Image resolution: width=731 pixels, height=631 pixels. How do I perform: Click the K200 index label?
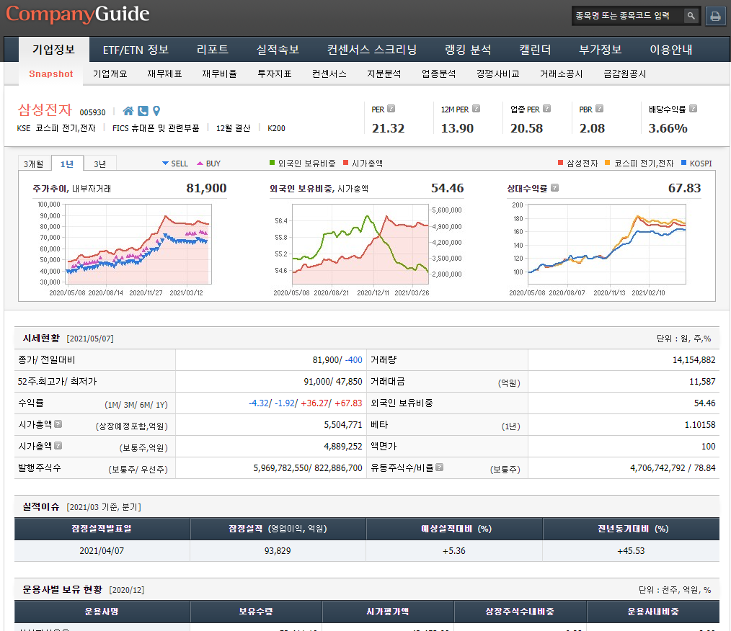click(276, 128)
